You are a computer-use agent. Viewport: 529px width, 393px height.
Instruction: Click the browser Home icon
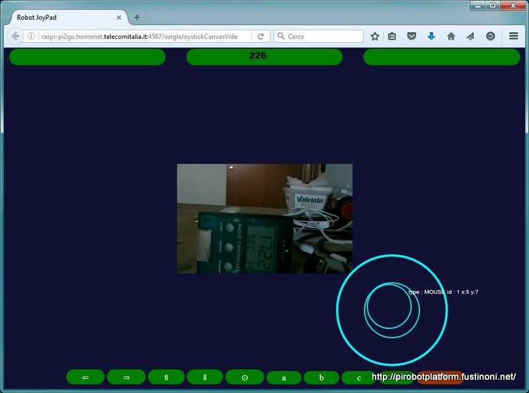[x=450, y=37]
